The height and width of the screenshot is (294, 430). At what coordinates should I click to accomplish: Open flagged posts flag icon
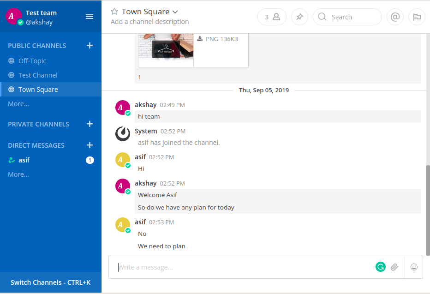417,17
